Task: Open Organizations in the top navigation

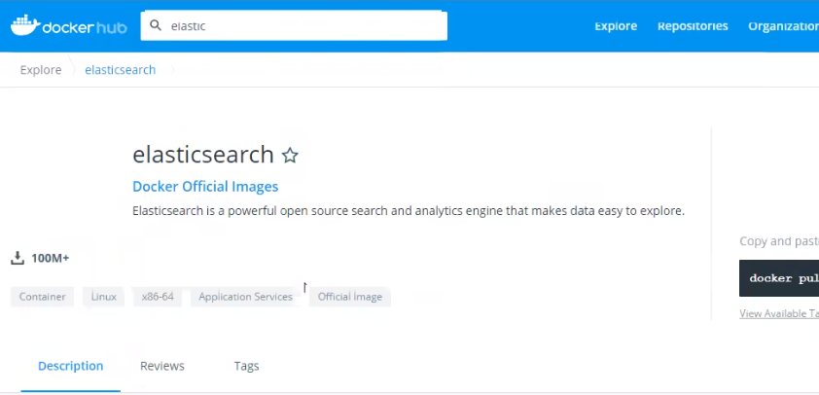Action: (782, 26)
